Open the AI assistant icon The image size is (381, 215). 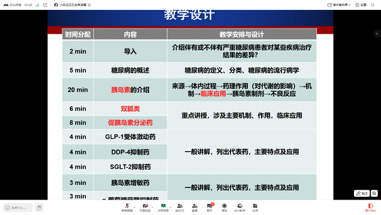[240, 207]
